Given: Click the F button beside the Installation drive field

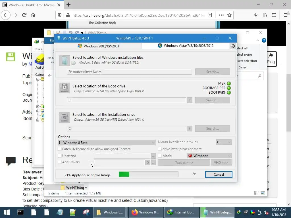Looking at the screenshot, I should point(190,129).
